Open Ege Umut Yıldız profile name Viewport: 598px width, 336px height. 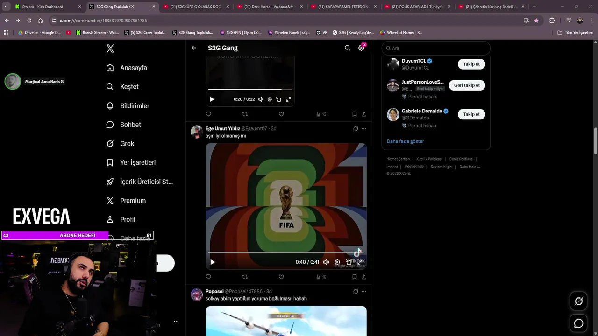223,128
